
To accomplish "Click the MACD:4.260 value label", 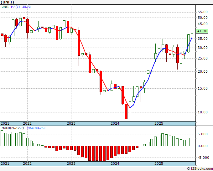I will click(x=36, y=128).
